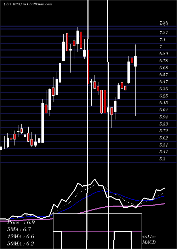The height and width of the screenshot is (249, 177).
Task: Click the 5.94 price axis label
Action: tap(164, 117)
